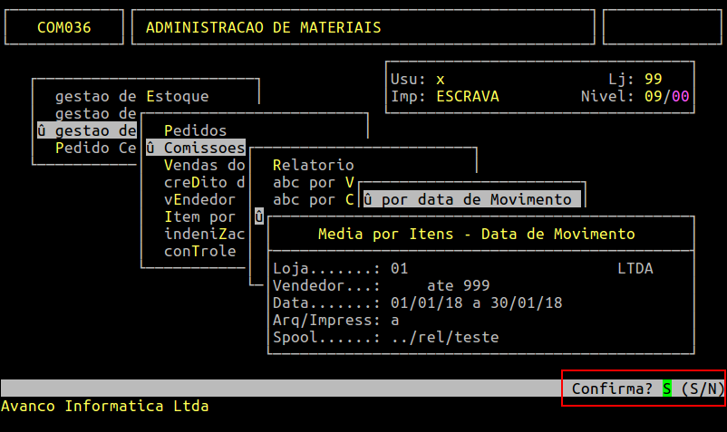Viewport: 727px width, 432px height.
Task: Choose Pedidos in the submenu
Action: [x=195, y=130]
